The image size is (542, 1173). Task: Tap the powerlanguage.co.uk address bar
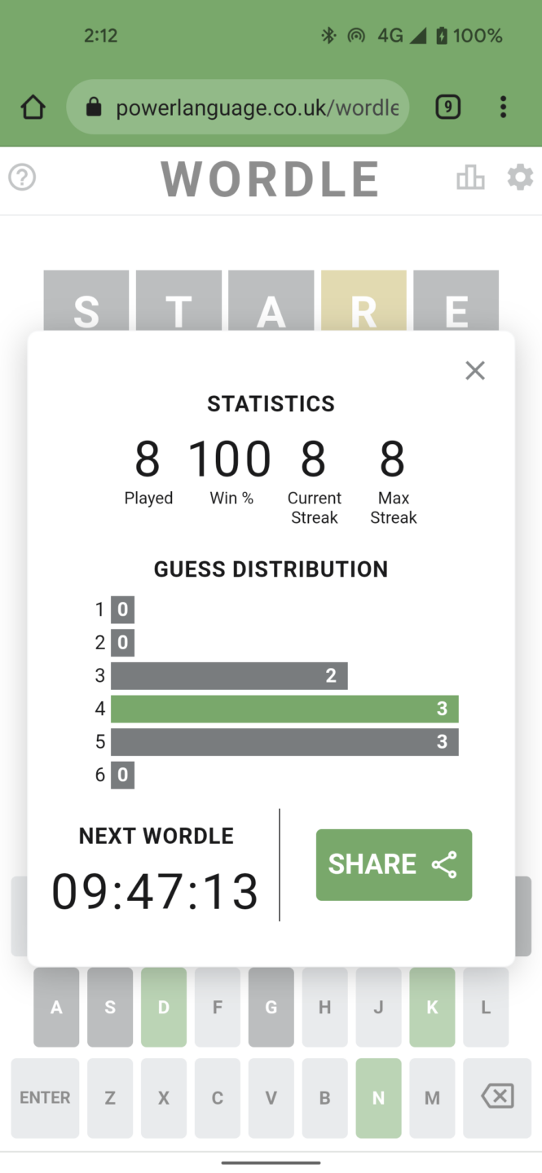click(256, 107)
